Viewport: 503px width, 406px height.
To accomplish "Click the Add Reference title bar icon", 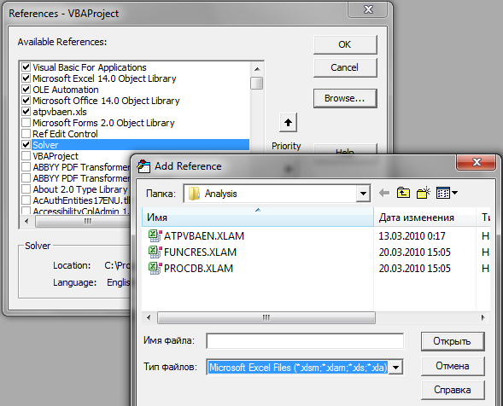I will coord(143,166).
